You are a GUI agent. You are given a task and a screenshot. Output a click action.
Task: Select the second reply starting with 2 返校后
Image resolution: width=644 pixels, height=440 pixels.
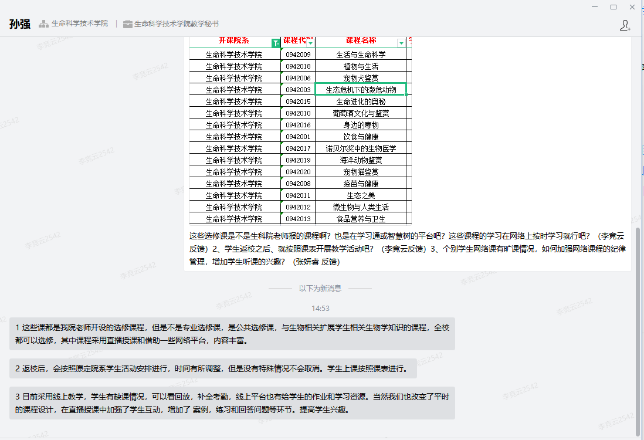coord(213,368)
